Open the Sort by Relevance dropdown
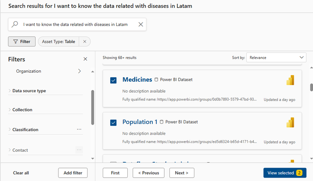This screenshot has height=181, width=313. coord(276,58)
